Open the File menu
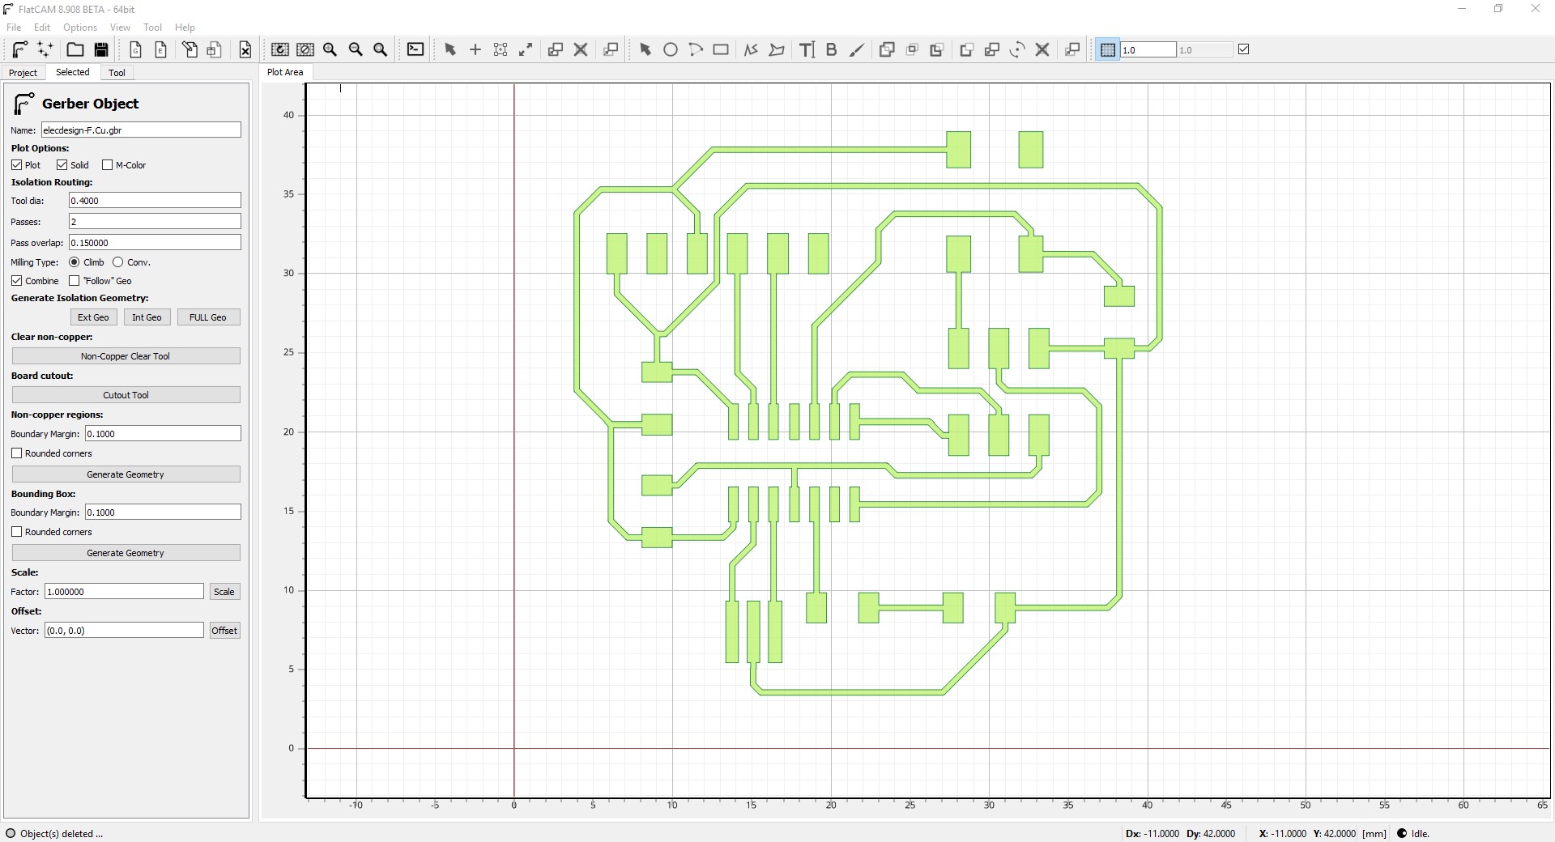This screenshot has height=842, width=1555. tap(14, 27)
